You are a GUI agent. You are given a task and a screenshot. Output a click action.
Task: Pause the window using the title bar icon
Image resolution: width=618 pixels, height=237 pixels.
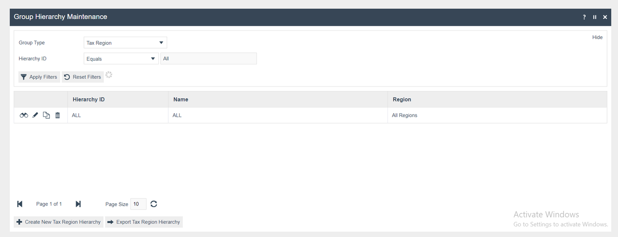click(595, 17)
